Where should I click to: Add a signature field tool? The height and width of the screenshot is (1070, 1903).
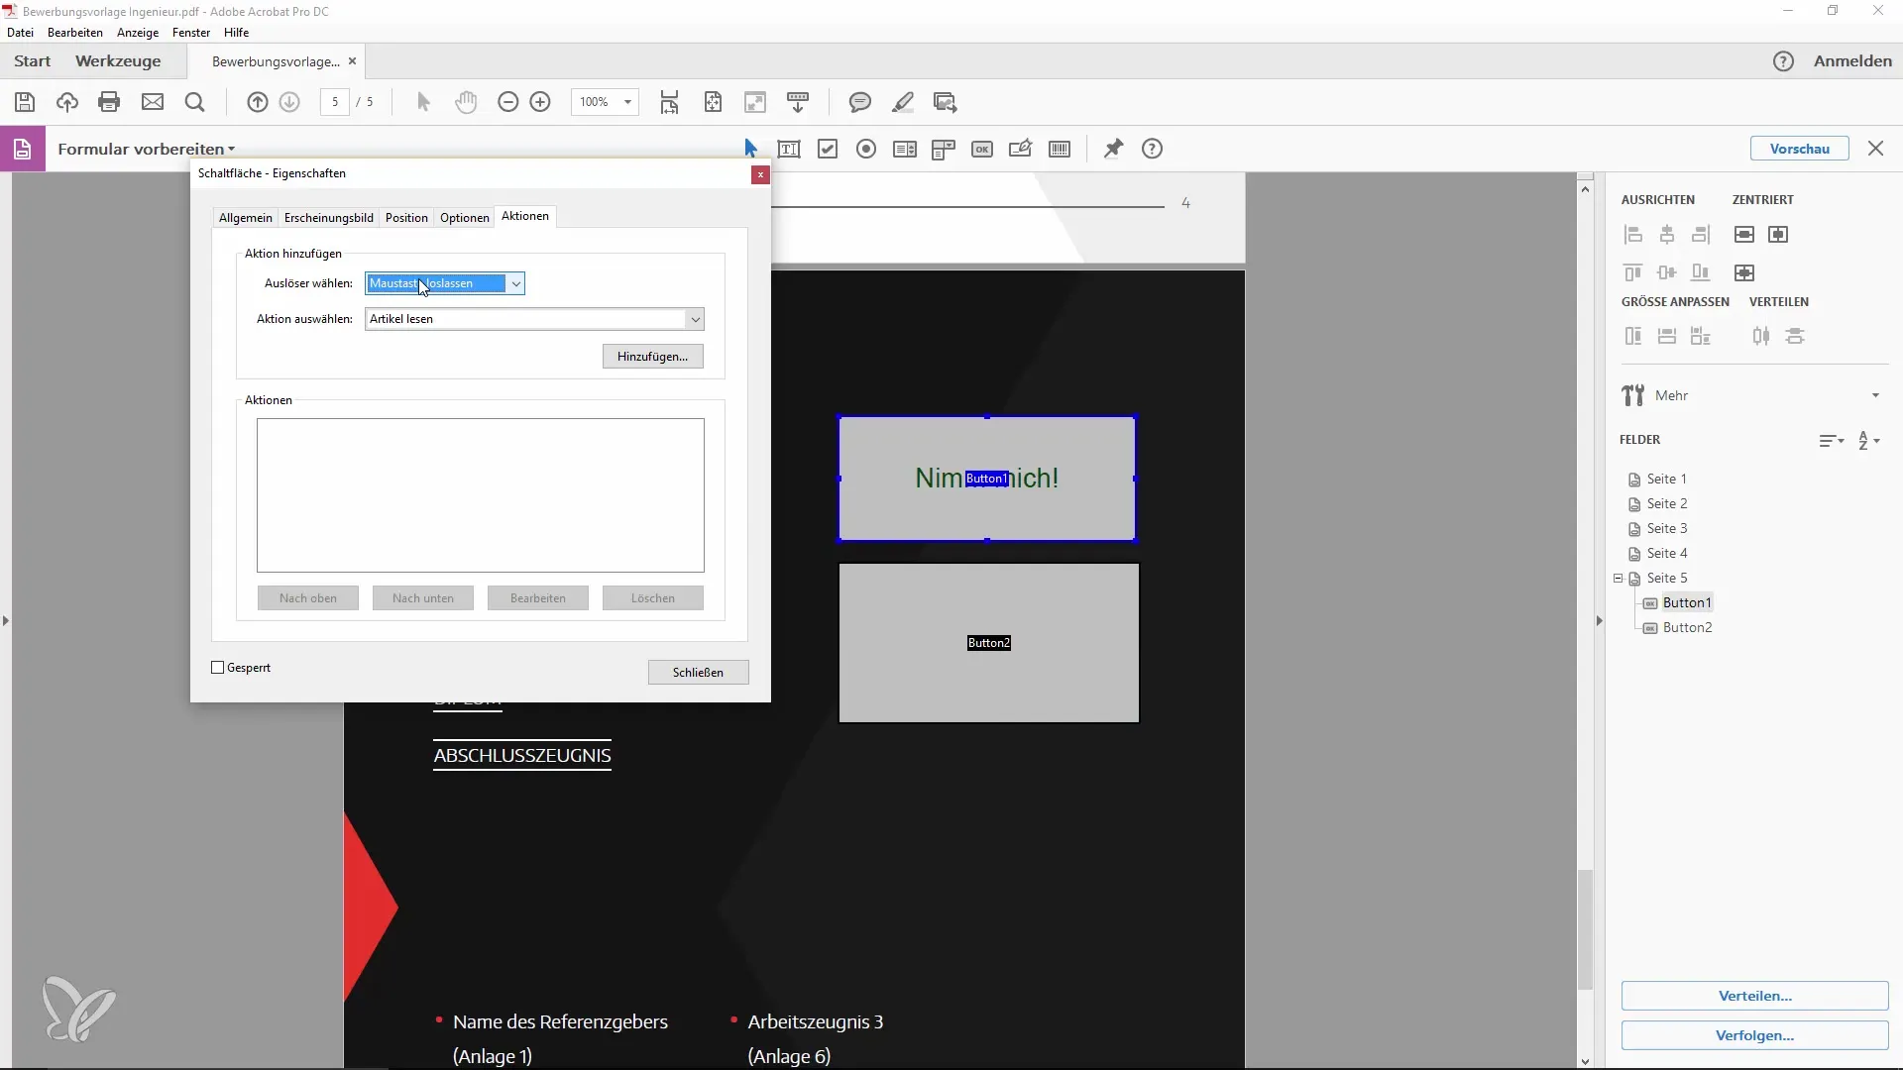[1021, 149]
